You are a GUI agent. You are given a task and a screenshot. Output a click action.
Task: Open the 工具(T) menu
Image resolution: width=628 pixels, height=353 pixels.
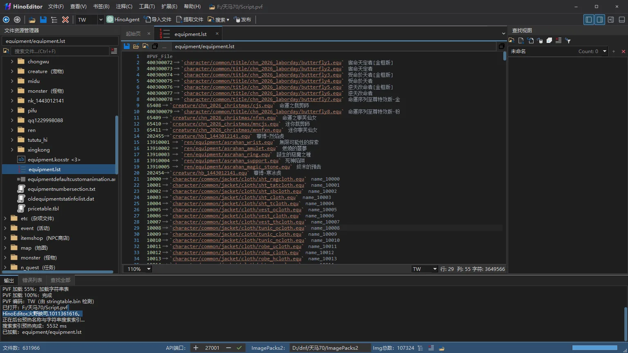pos(147,7)
